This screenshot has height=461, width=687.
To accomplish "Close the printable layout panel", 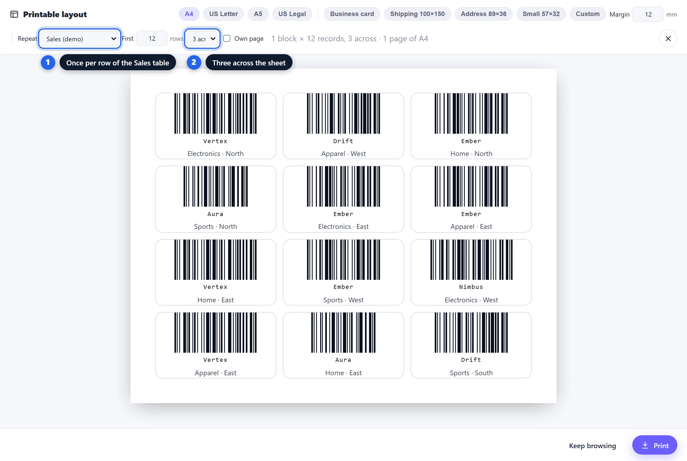I will pos(668,39).
